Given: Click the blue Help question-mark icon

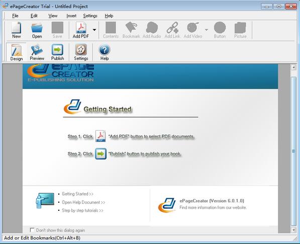Looking at the screenshot, I should coord(105,50).
